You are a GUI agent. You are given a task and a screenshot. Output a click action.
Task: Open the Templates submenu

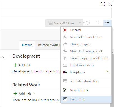coord(86,72)
